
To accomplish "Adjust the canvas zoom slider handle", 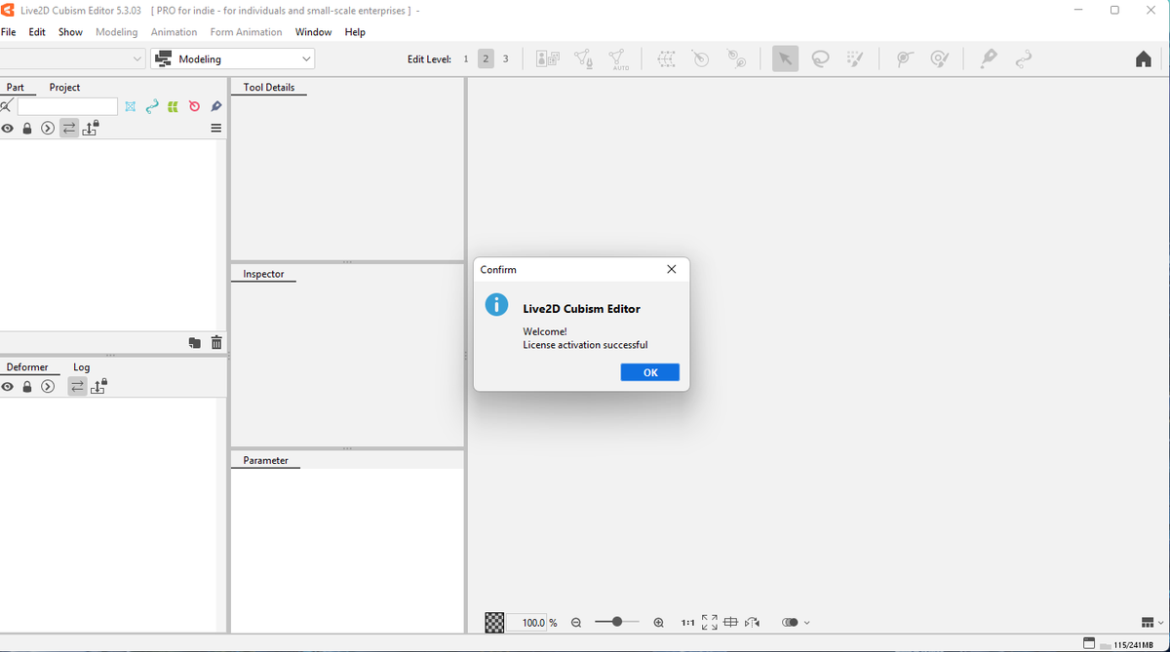I will pyautogui.click(x=616, y=622).
